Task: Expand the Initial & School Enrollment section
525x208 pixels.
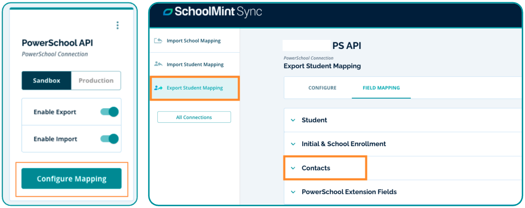Action: click(x=293, y=144)
